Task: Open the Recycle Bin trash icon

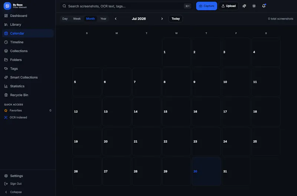Action: point(6,95)
